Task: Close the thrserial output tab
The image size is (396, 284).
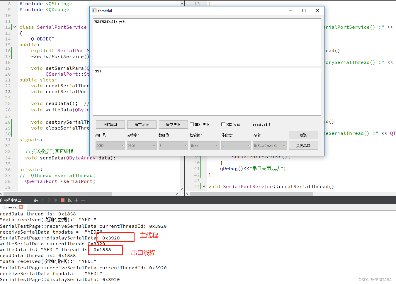Action: (x=21, y=207)
